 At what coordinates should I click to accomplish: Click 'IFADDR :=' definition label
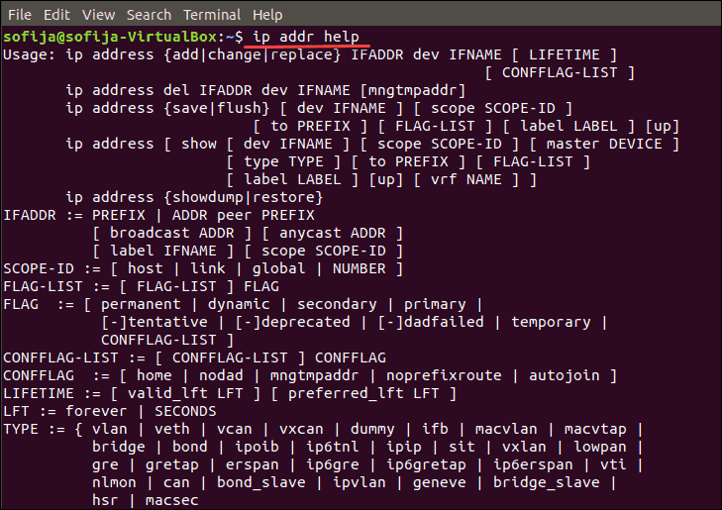[x=43, y=216]
